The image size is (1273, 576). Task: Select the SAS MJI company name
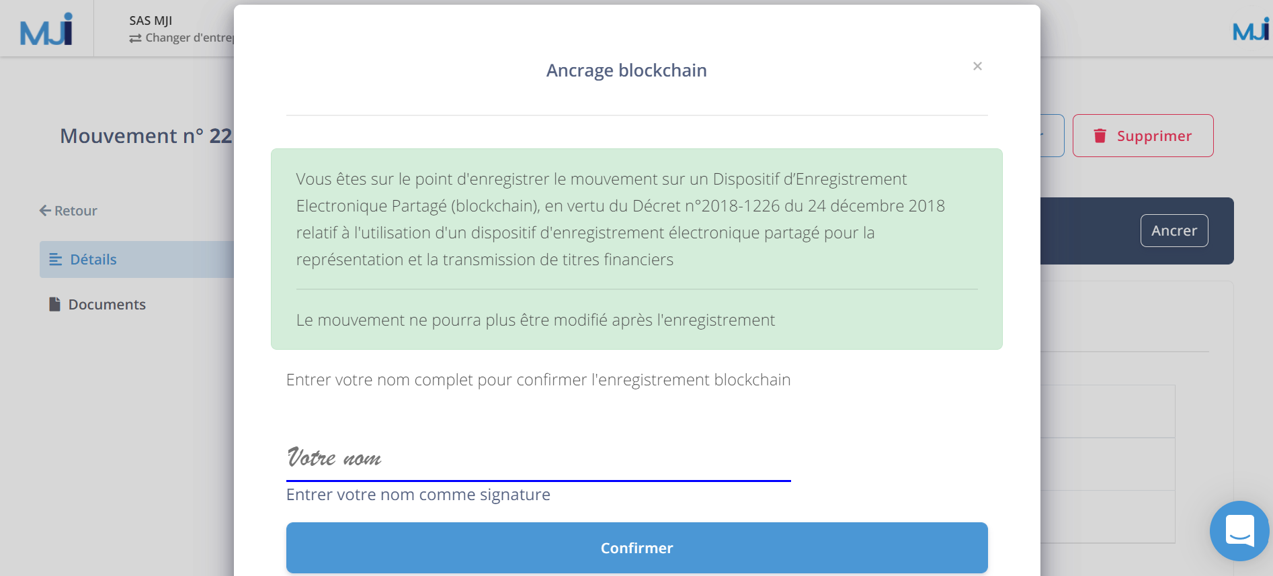[149, 20]
